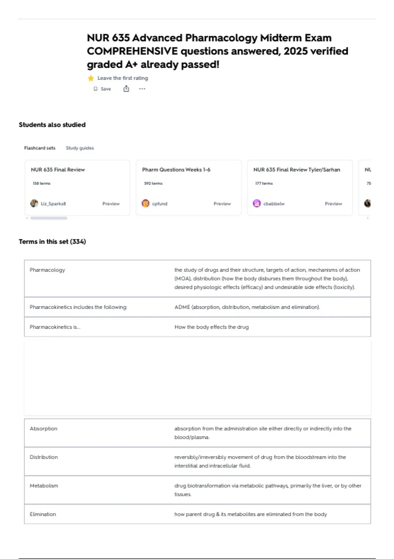394x559 pixels.
Task: Click cbabbelw profile avatar
Action: pyautogui.click(x=257, y=204)
